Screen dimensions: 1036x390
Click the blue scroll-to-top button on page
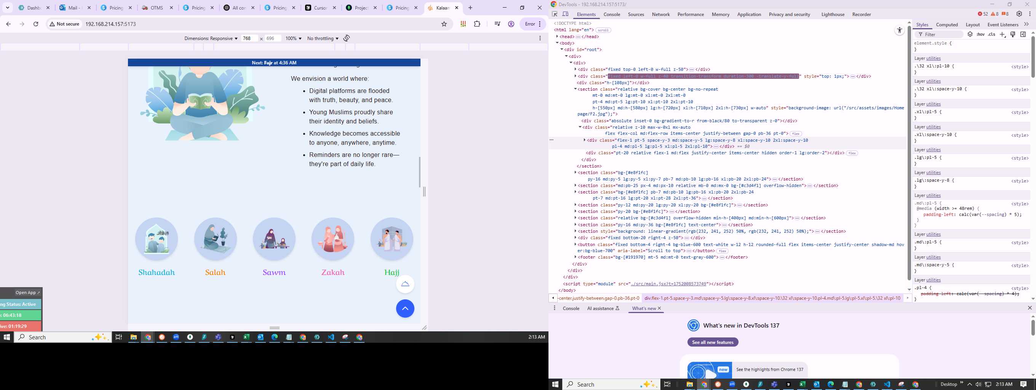[405, 308]
